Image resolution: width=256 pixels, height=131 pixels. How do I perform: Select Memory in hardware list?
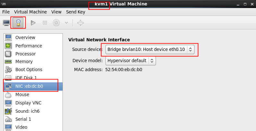(33, 61)
